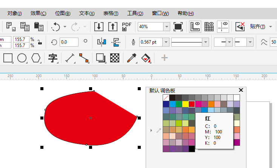Click the full-screen preview icon
This screenshot has height=168, width=277.
pos(178,27)
